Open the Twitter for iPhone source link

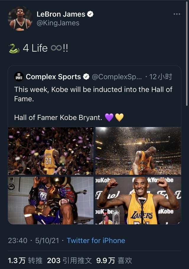(x=96, y=240)
